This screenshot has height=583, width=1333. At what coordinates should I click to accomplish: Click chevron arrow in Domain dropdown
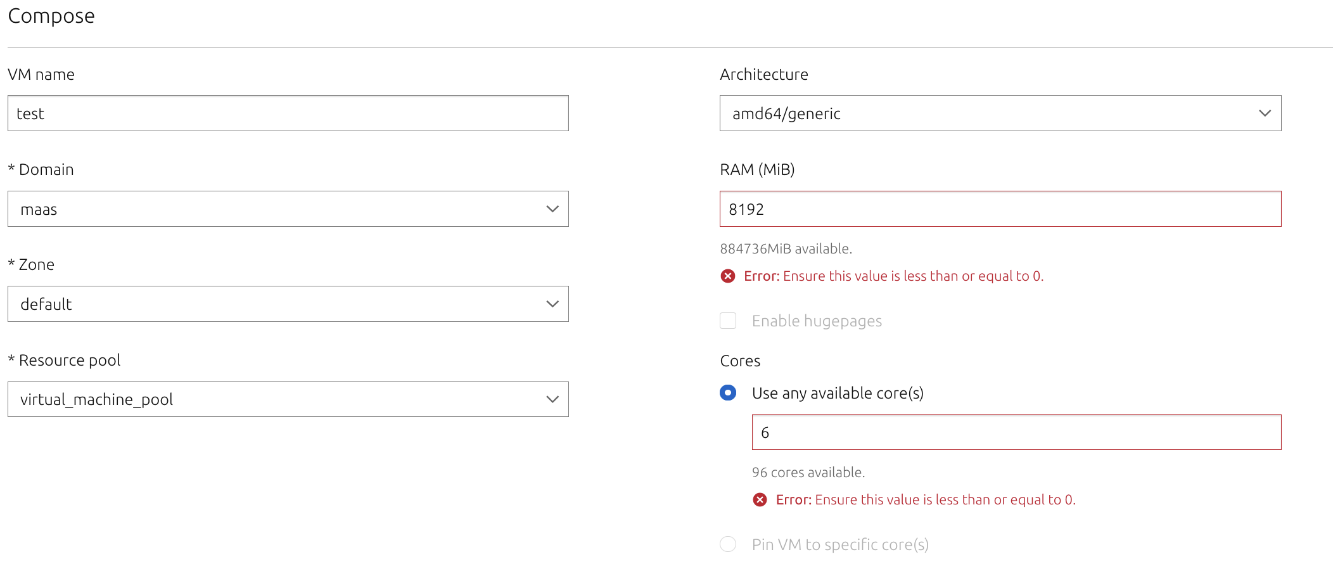pos(552,209)
